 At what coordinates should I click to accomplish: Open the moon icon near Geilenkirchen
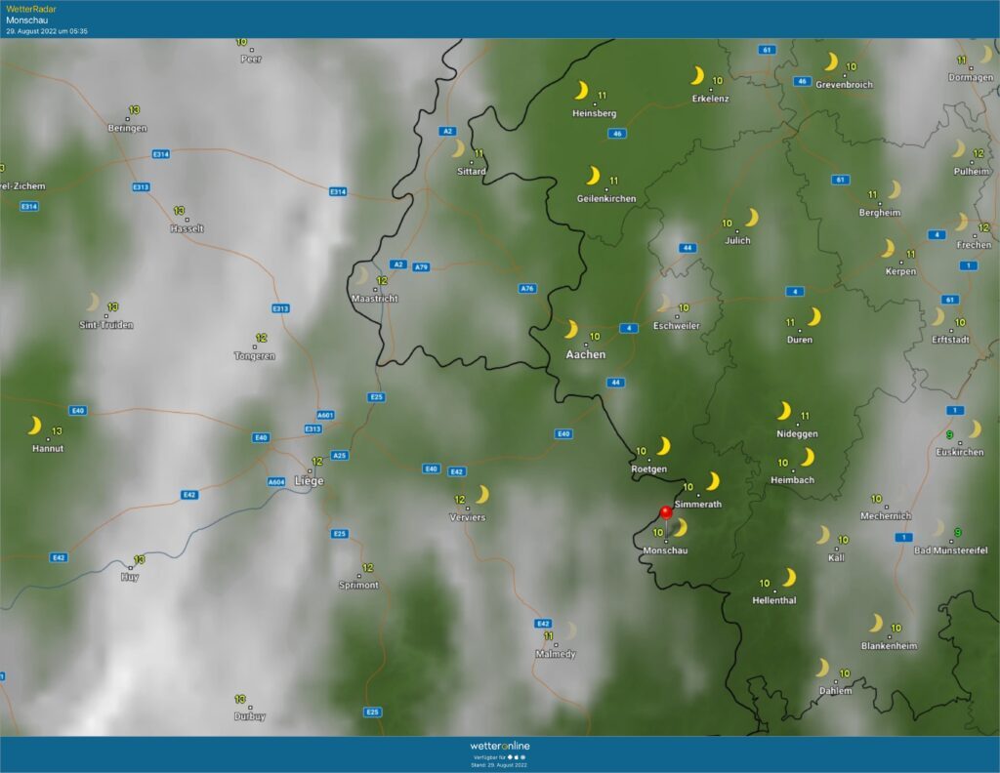pyautogui.click(x=593, y=176)
